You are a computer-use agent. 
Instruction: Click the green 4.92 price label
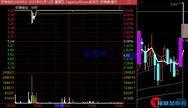pos(11,54)
